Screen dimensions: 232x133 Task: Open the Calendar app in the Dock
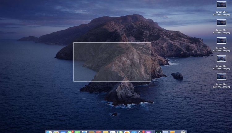pos(99,132)
